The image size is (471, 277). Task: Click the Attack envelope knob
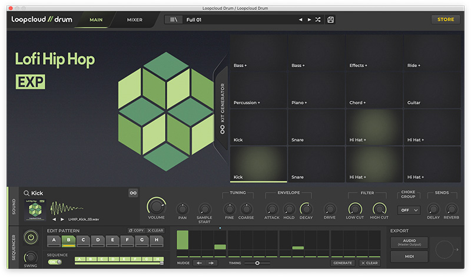(x=272, y=209)
